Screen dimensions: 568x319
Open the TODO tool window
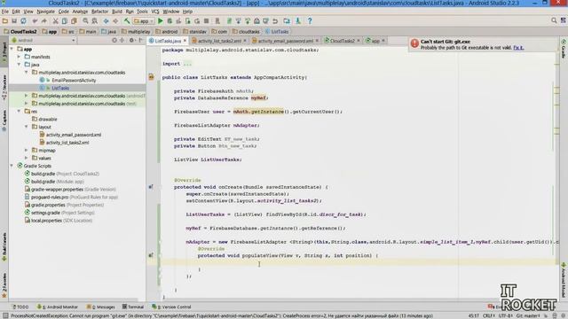coord(20,307)
